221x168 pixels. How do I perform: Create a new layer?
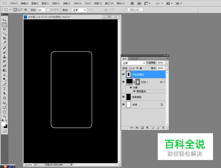[x=158, y=128]
